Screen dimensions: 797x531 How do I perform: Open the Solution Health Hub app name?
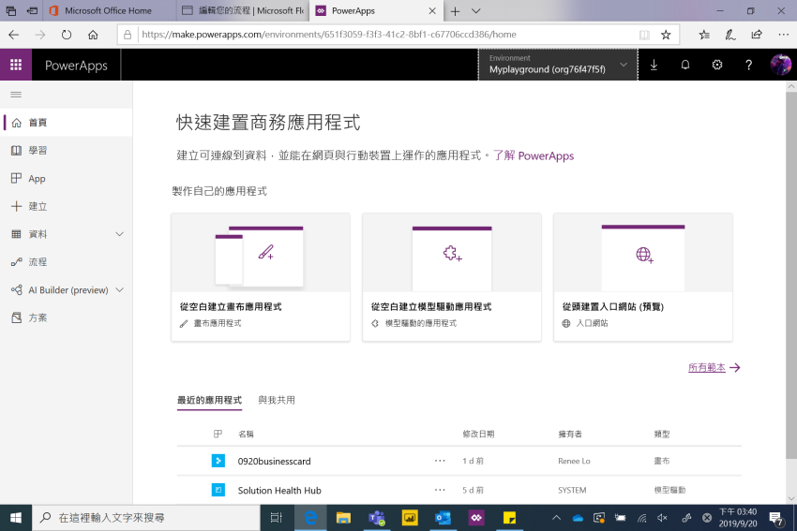pyautogui.click(x=279, y=491)
